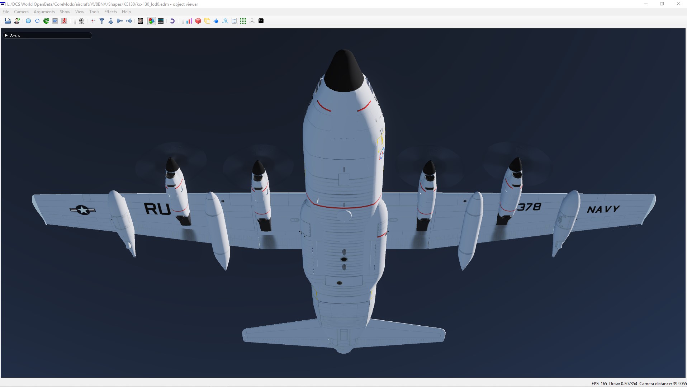Click the open model file icon
Screen dimensions: 687x387
pyautogui.click(x=8, y=21)
